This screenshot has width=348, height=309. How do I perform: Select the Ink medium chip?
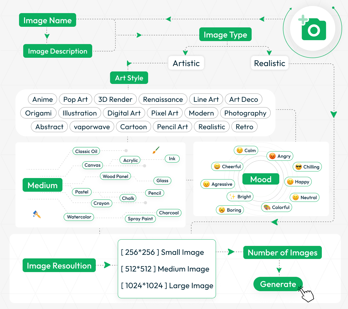point(172,158)
